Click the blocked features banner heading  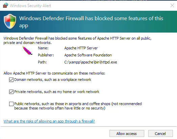point(91,22)
